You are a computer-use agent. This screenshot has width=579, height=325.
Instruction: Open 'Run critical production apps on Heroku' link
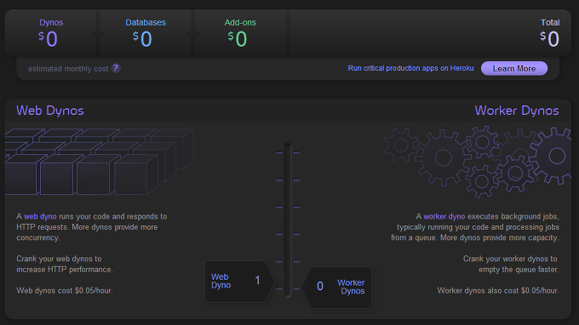(410, 68)
